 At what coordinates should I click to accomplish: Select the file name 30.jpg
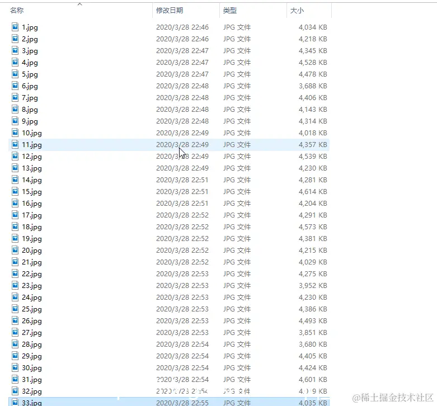(32, 368)
